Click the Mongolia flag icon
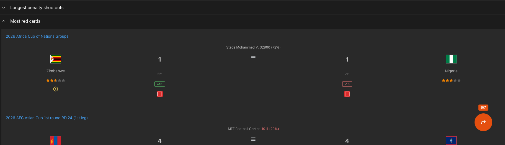Viewport: 505px width, 145px height. 56,141
